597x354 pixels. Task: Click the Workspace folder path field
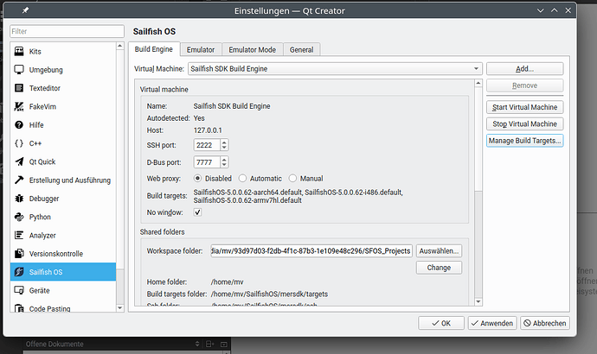click(311, 250)
